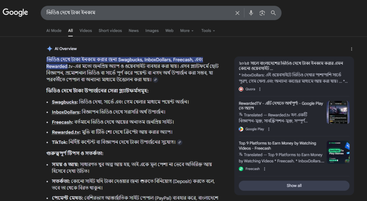Click the Freecash source icon
367x201 pixels.
coord(241,169)
